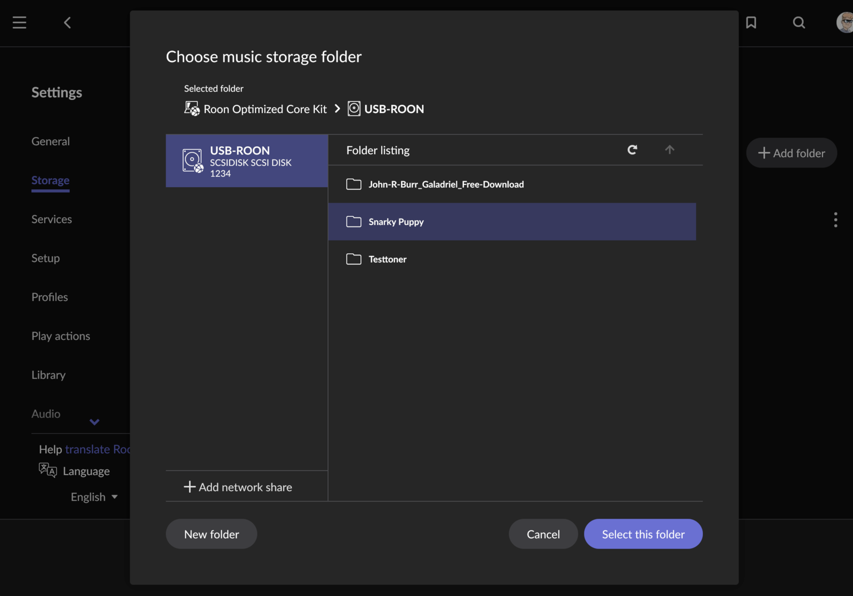Click the New folder button
The image size is (853, 596).
coord(211,534)
